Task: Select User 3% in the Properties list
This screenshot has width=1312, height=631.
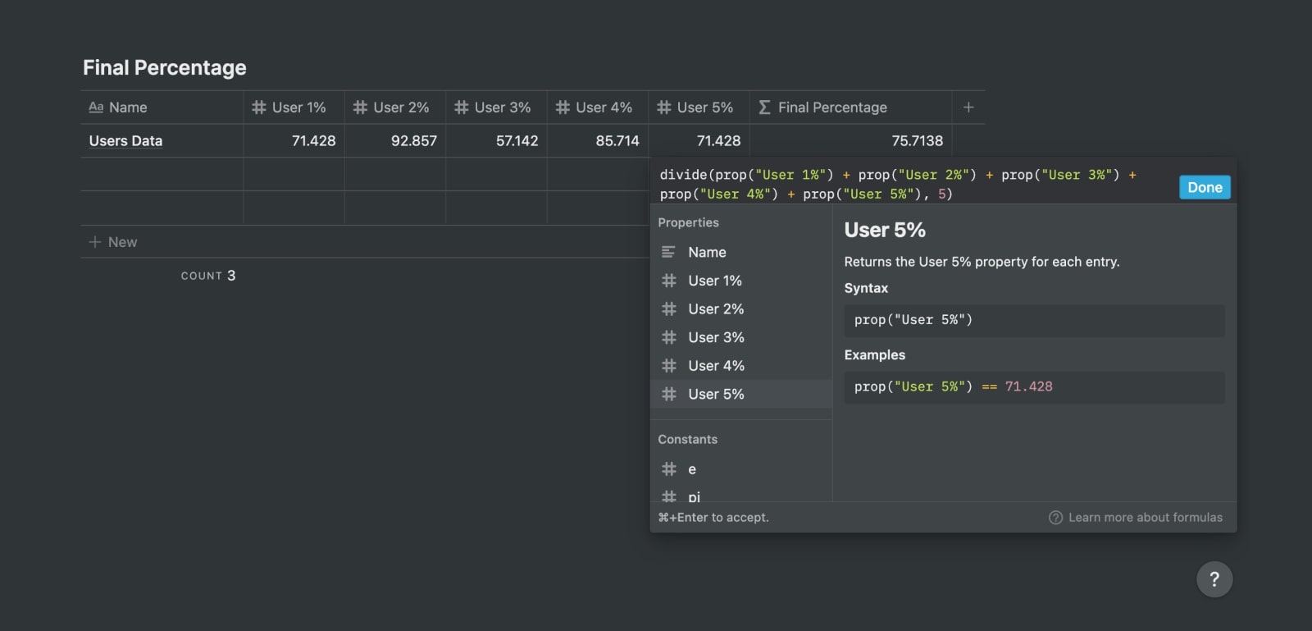Action: pos(741,337)
